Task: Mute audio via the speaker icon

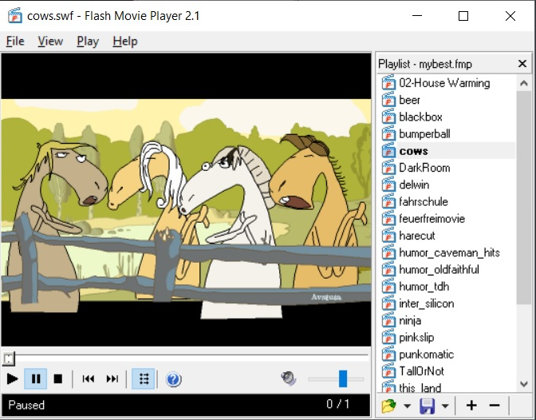Action: [289, 378]
